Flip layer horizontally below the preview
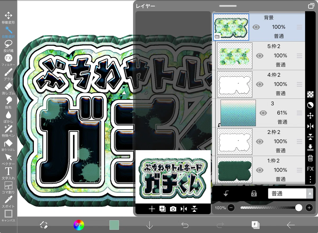This screenshot has width=318, height=233. click(x=184, y=209)
